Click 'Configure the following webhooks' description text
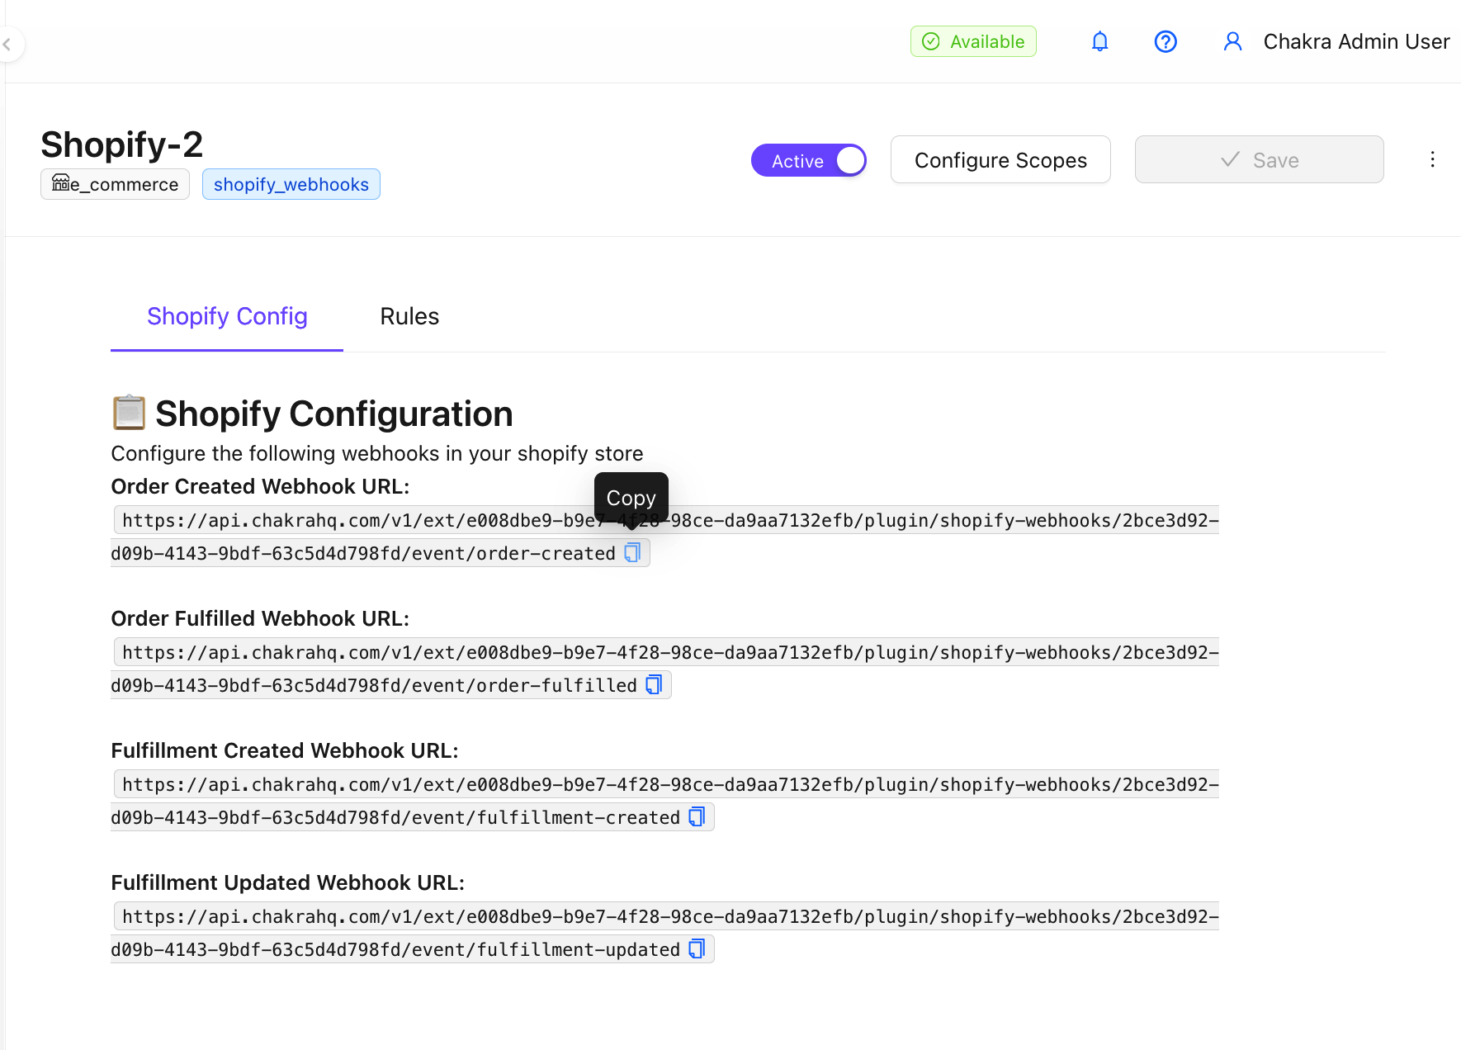 point(377,453)
